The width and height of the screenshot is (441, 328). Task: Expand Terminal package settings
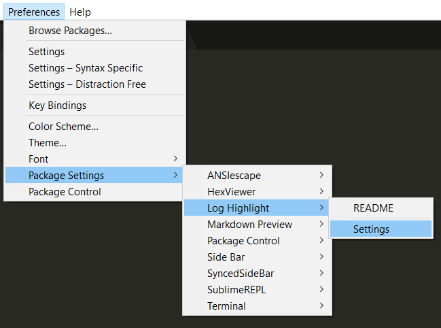tap(258, 306)
